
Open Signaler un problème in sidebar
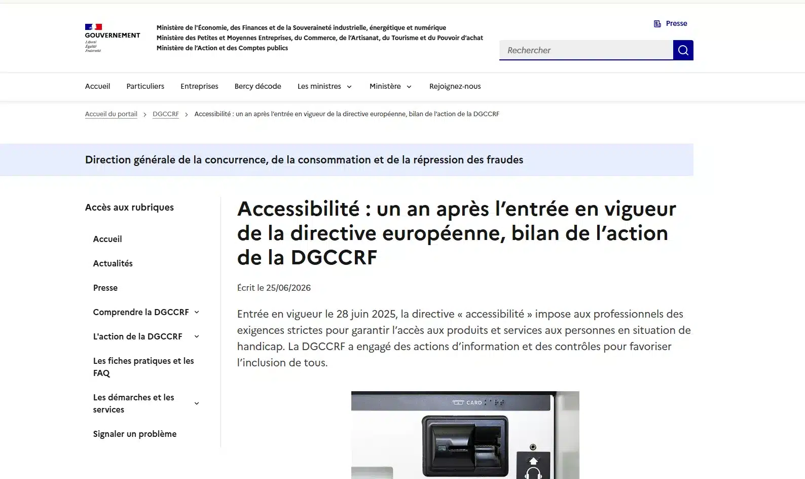click(x=135, y=434)
